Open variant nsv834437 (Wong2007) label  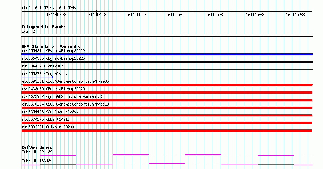(x=44, y=66)
